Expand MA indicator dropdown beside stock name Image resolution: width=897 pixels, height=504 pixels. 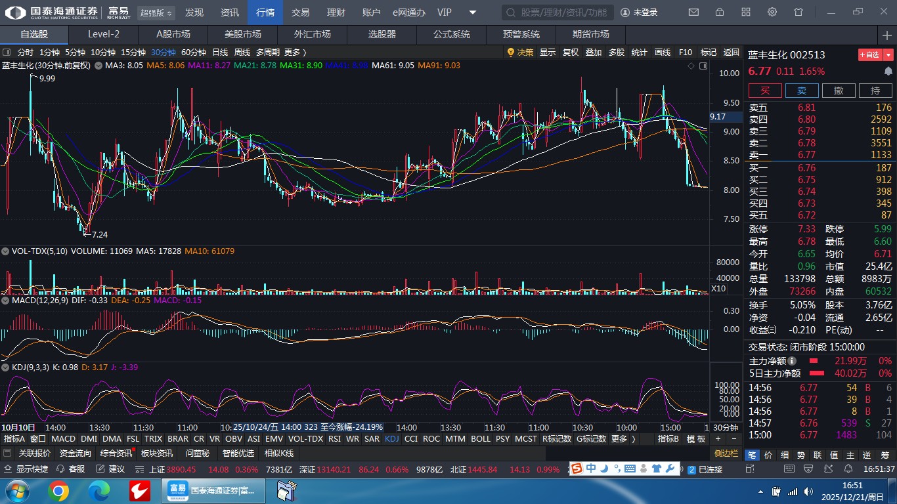(98, 66)
